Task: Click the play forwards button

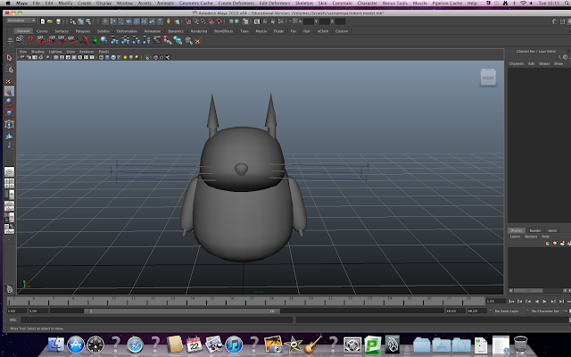Action: (544, 302)
